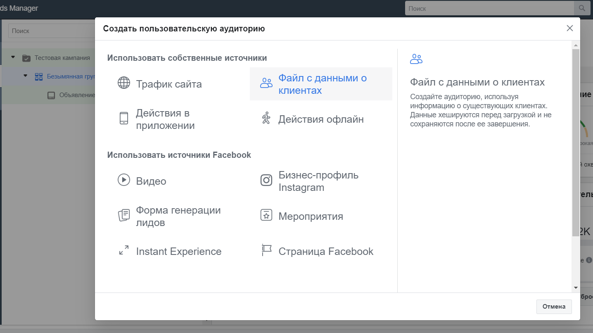This screenshot has height=333, width=593.
Task: Click the walking person icon for Действия офлайн
Action: (x=266, y=119)
